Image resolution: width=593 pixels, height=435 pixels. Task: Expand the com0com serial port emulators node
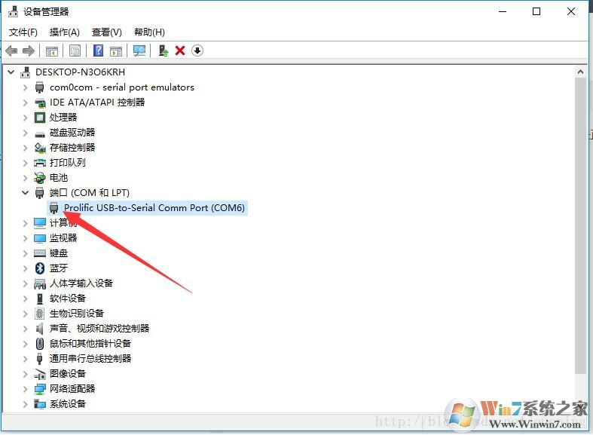click(x=26, y=87)
